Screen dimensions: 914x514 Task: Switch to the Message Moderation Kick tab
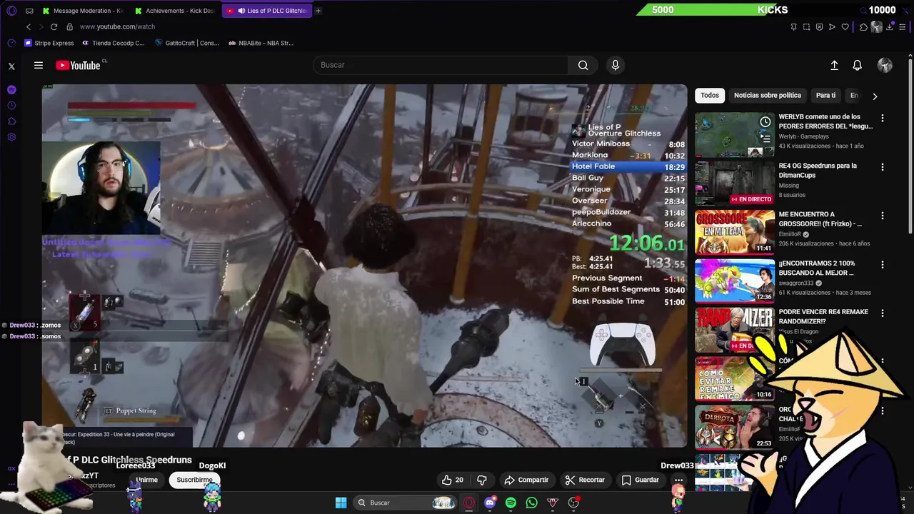click(83, 11)
